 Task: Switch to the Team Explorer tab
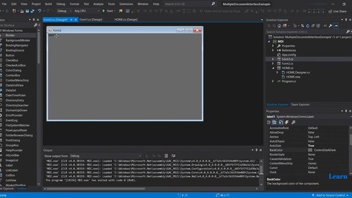pos(300,105)
